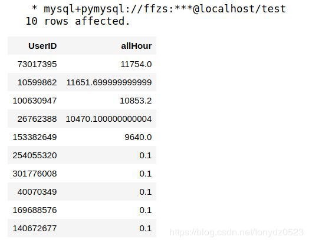Select allHour value 9640.0

[x=138, y=137]
